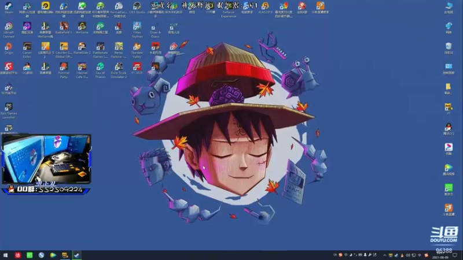Open the green taskbar app icon

(x=30, y=255)
